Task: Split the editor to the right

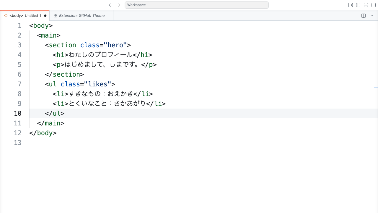Action: [364, 16]
